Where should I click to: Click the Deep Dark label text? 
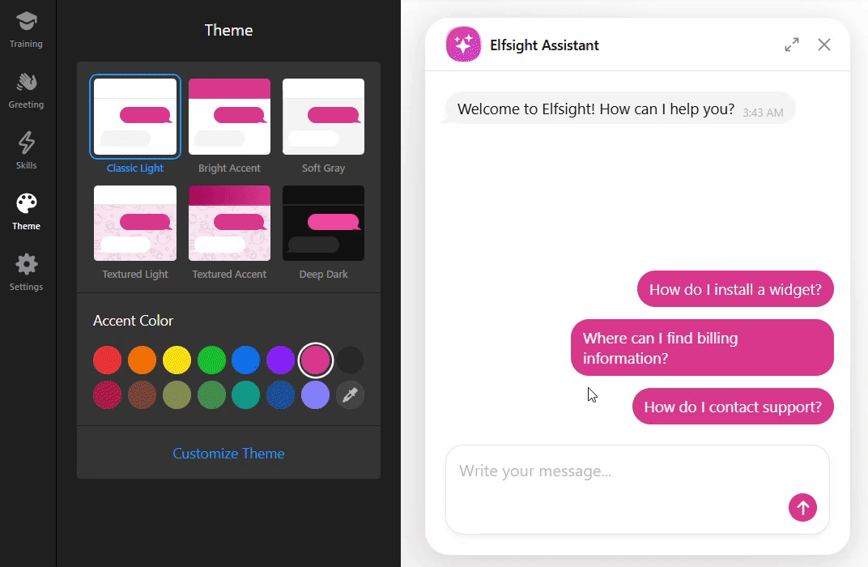pos(323,274)
